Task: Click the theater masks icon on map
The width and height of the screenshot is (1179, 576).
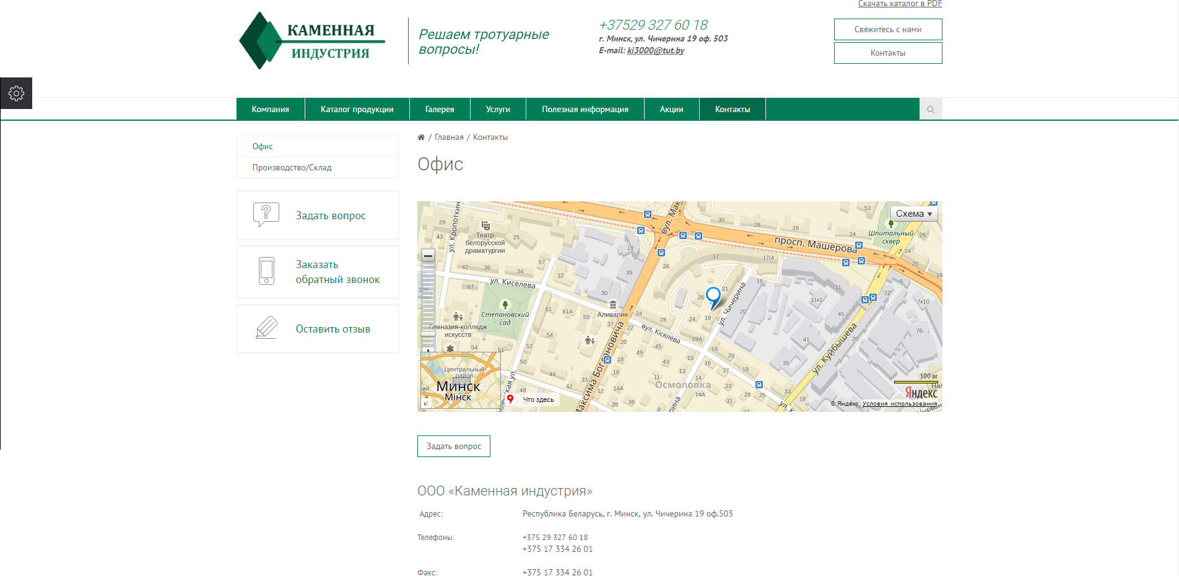Action: (485, 225)
